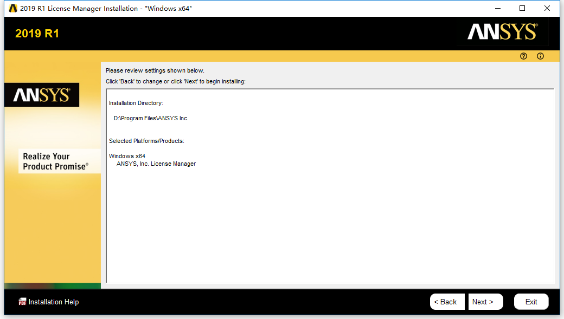Click the information circle icon
This screenshot has width=564, height=319.
click(540, 56)
